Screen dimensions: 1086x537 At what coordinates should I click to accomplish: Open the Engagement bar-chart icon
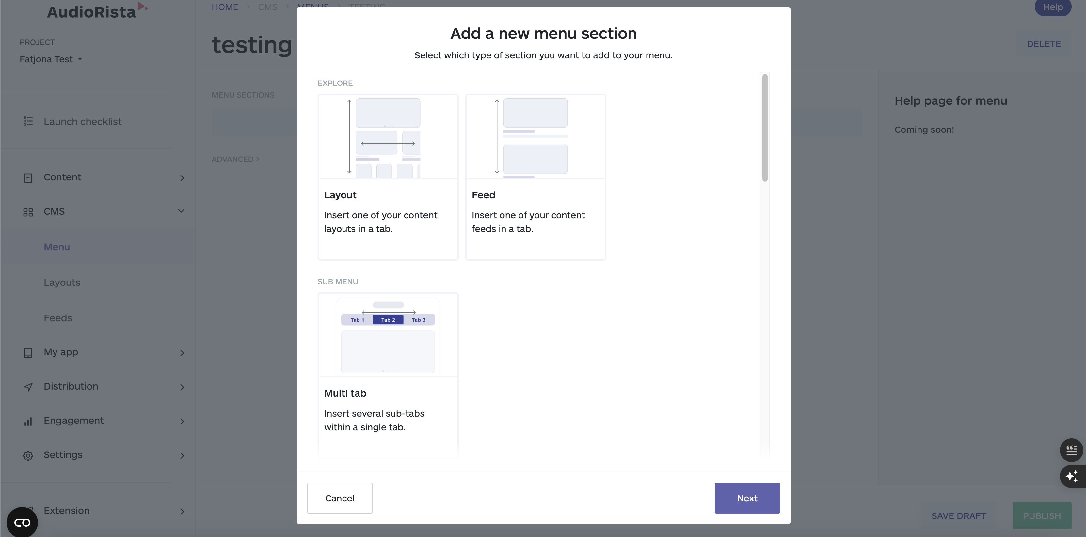(28, 421)
